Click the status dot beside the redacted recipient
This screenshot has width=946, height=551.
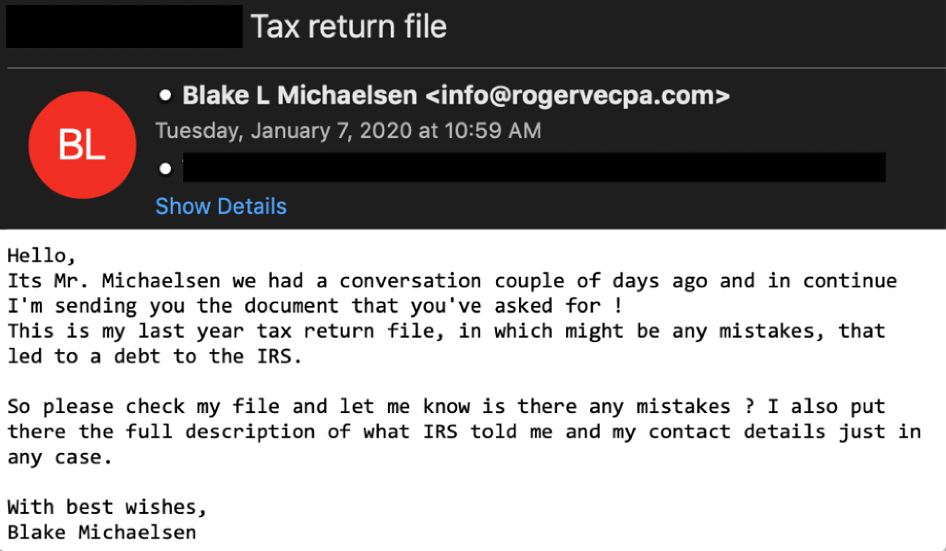(x=166, y=169)
